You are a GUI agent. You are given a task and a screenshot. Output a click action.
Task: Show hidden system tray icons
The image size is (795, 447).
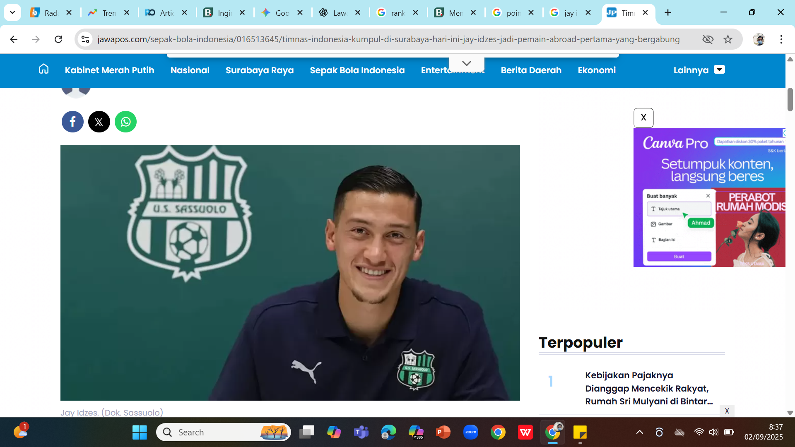click(640, 432)
